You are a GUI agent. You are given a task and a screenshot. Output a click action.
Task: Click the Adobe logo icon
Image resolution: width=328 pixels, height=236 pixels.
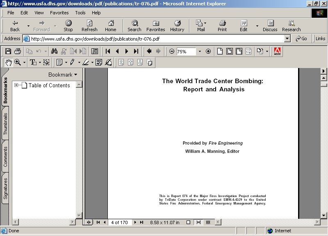[277, 51]
